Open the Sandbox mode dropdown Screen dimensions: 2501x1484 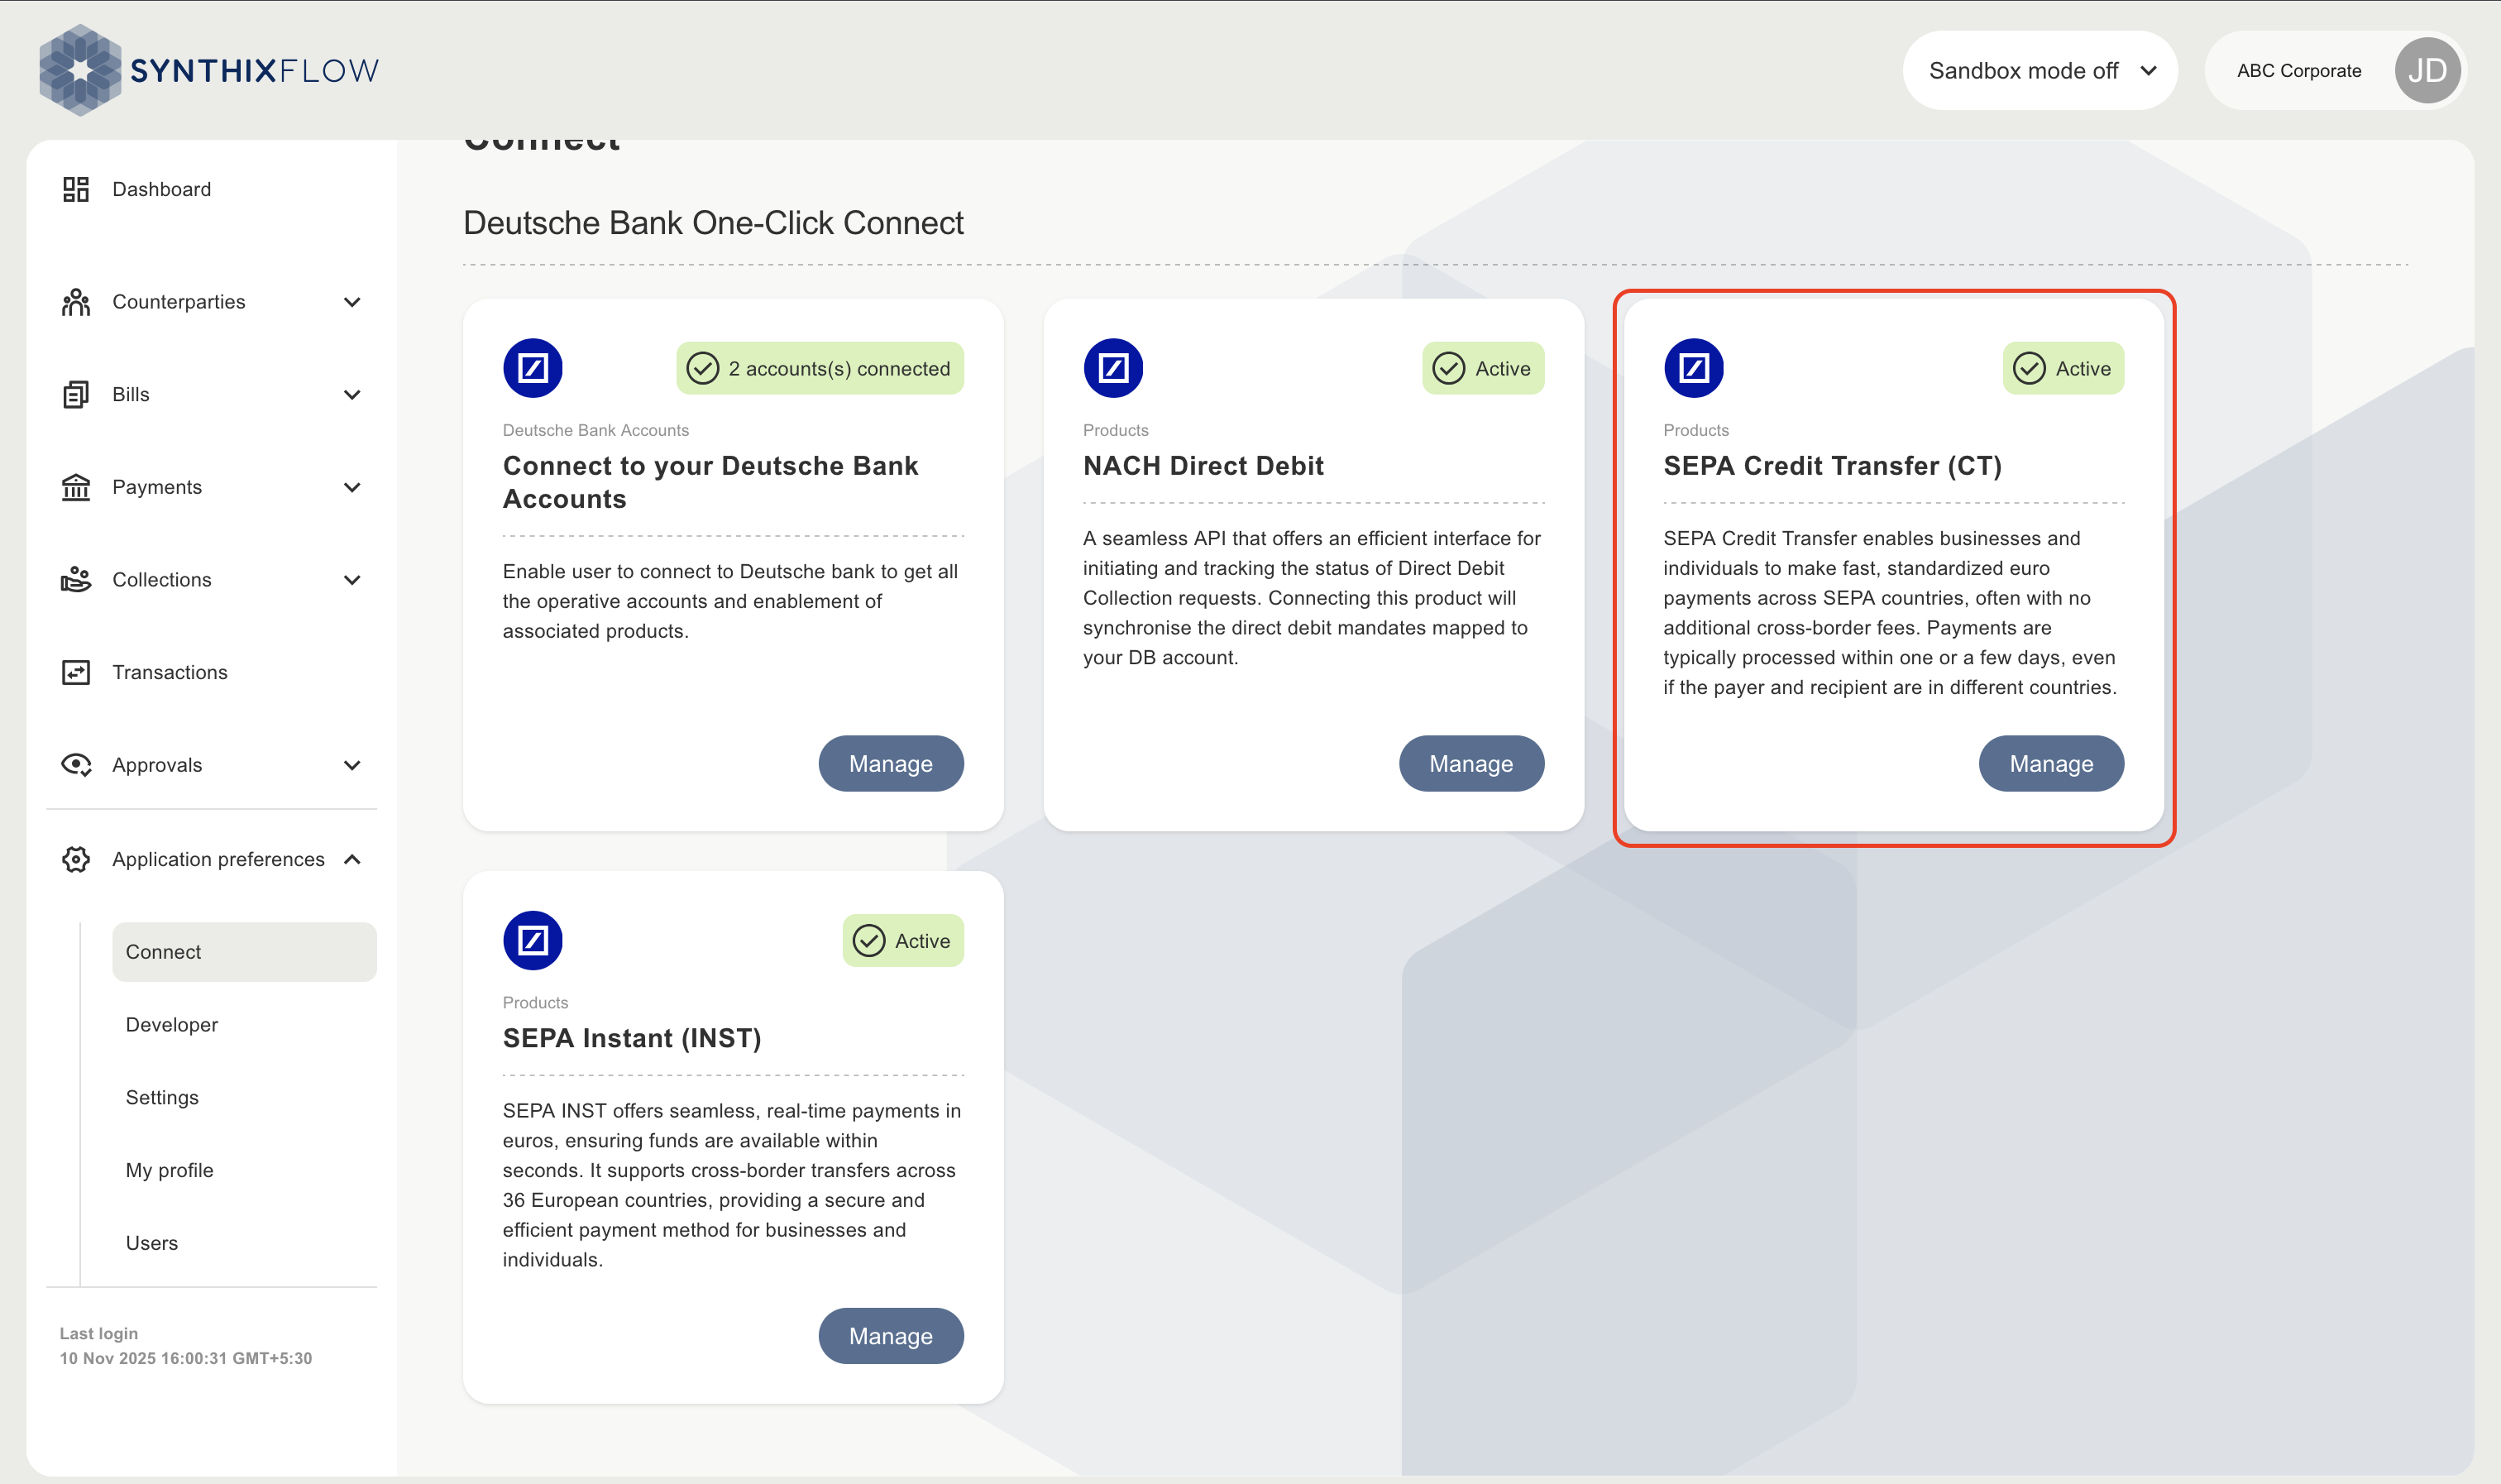tap(2040, 71)
